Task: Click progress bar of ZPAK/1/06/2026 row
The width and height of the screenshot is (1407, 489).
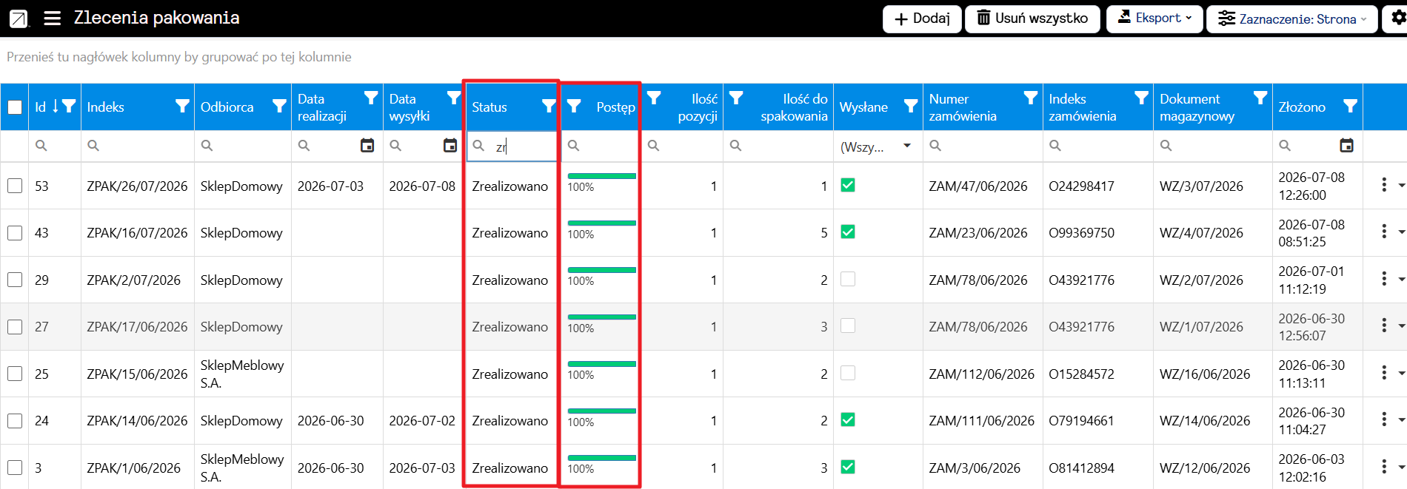Action: [x=601, y=458]
